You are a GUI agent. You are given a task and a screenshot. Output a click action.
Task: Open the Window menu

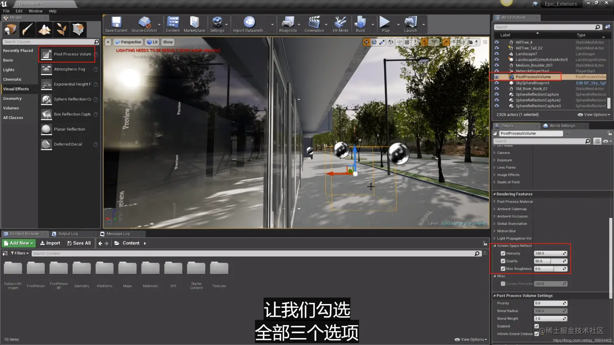pos(35,11)
